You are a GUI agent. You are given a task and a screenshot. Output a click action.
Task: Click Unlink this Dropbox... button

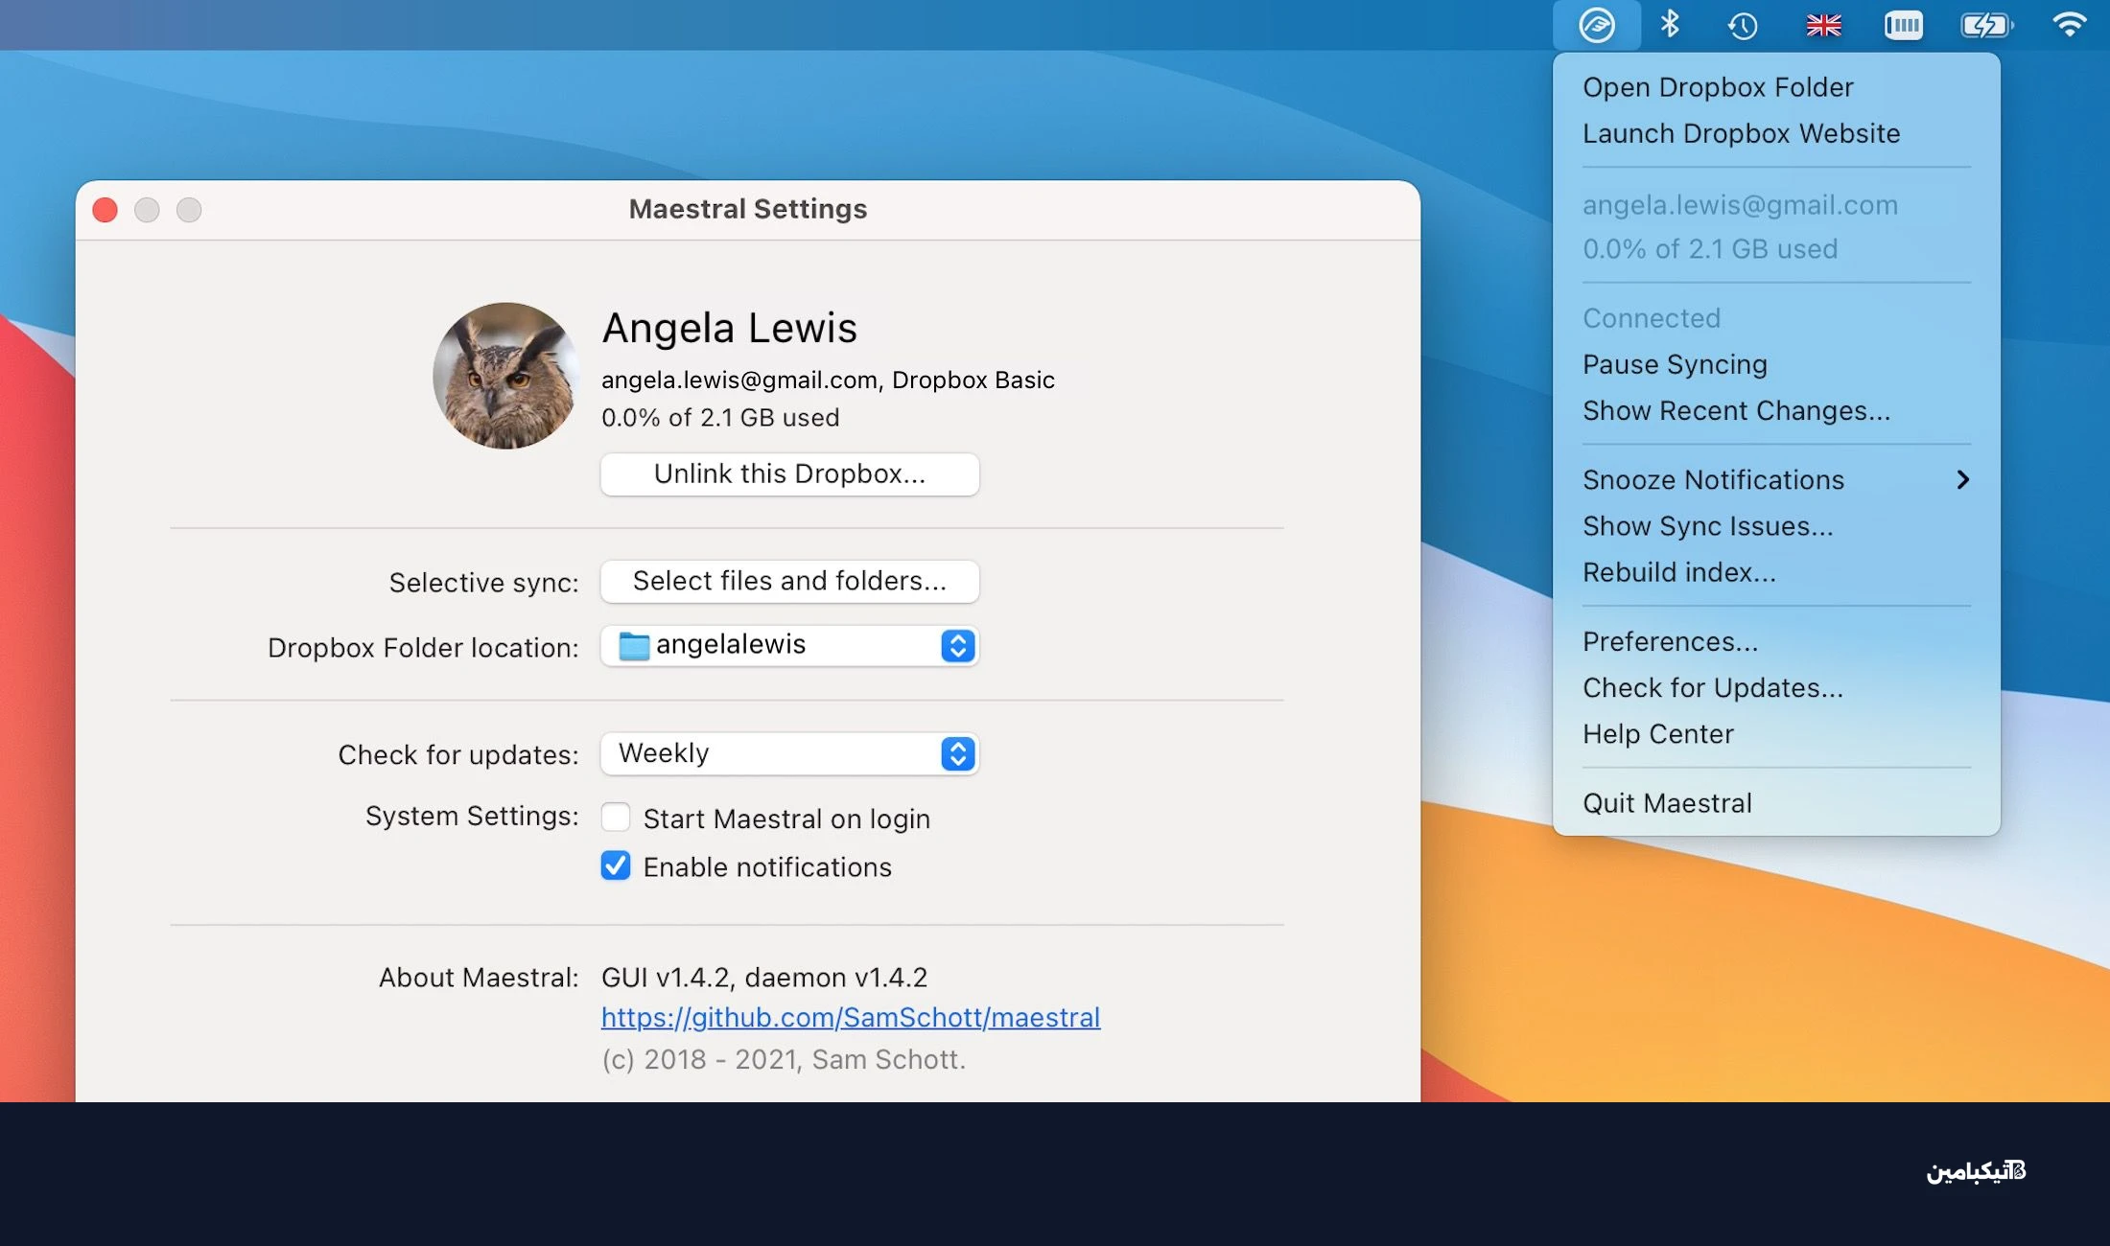click(x=789, y=473)
